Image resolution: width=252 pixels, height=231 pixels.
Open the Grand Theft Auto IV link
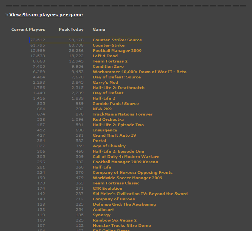tap(115, 136)
